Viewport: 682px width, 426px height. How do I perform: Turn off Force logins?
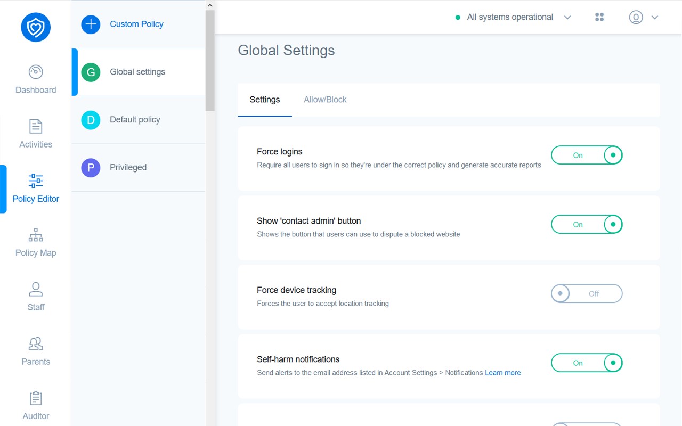[x=586, y=155]
